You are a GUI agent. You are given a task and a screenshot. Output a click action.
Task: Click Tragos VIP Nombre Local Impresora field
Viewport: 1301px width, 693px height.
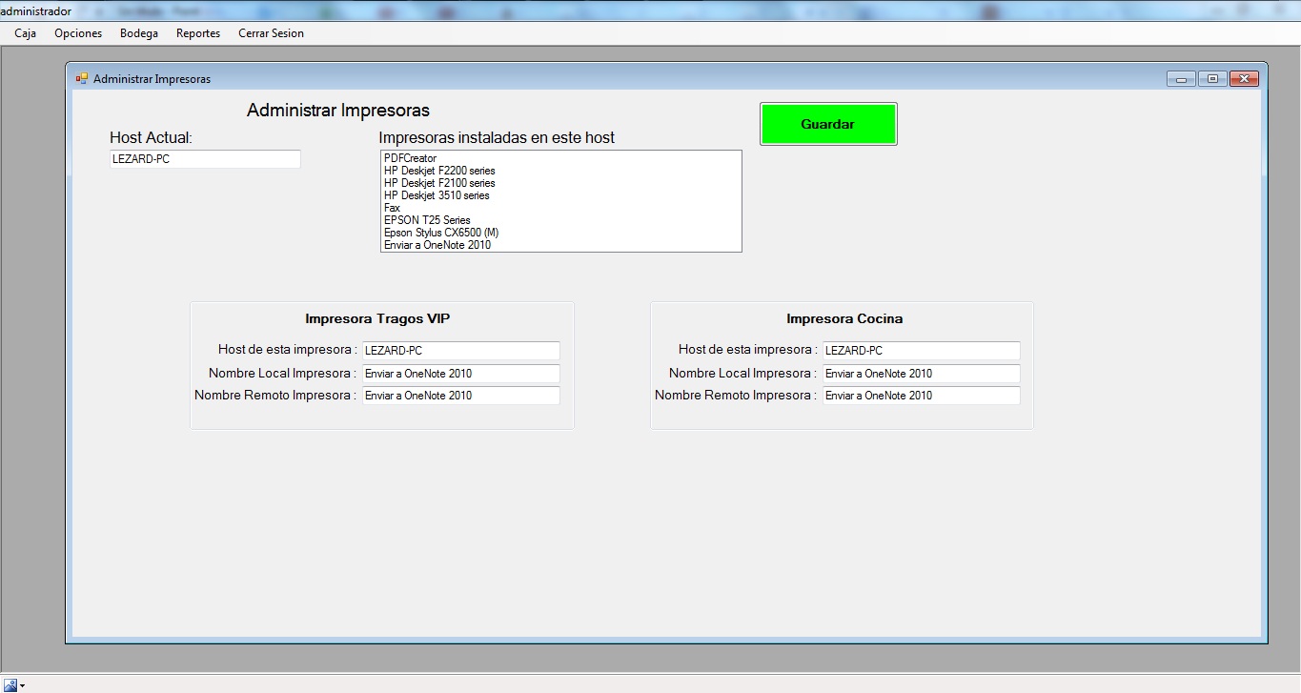point(461,374)
